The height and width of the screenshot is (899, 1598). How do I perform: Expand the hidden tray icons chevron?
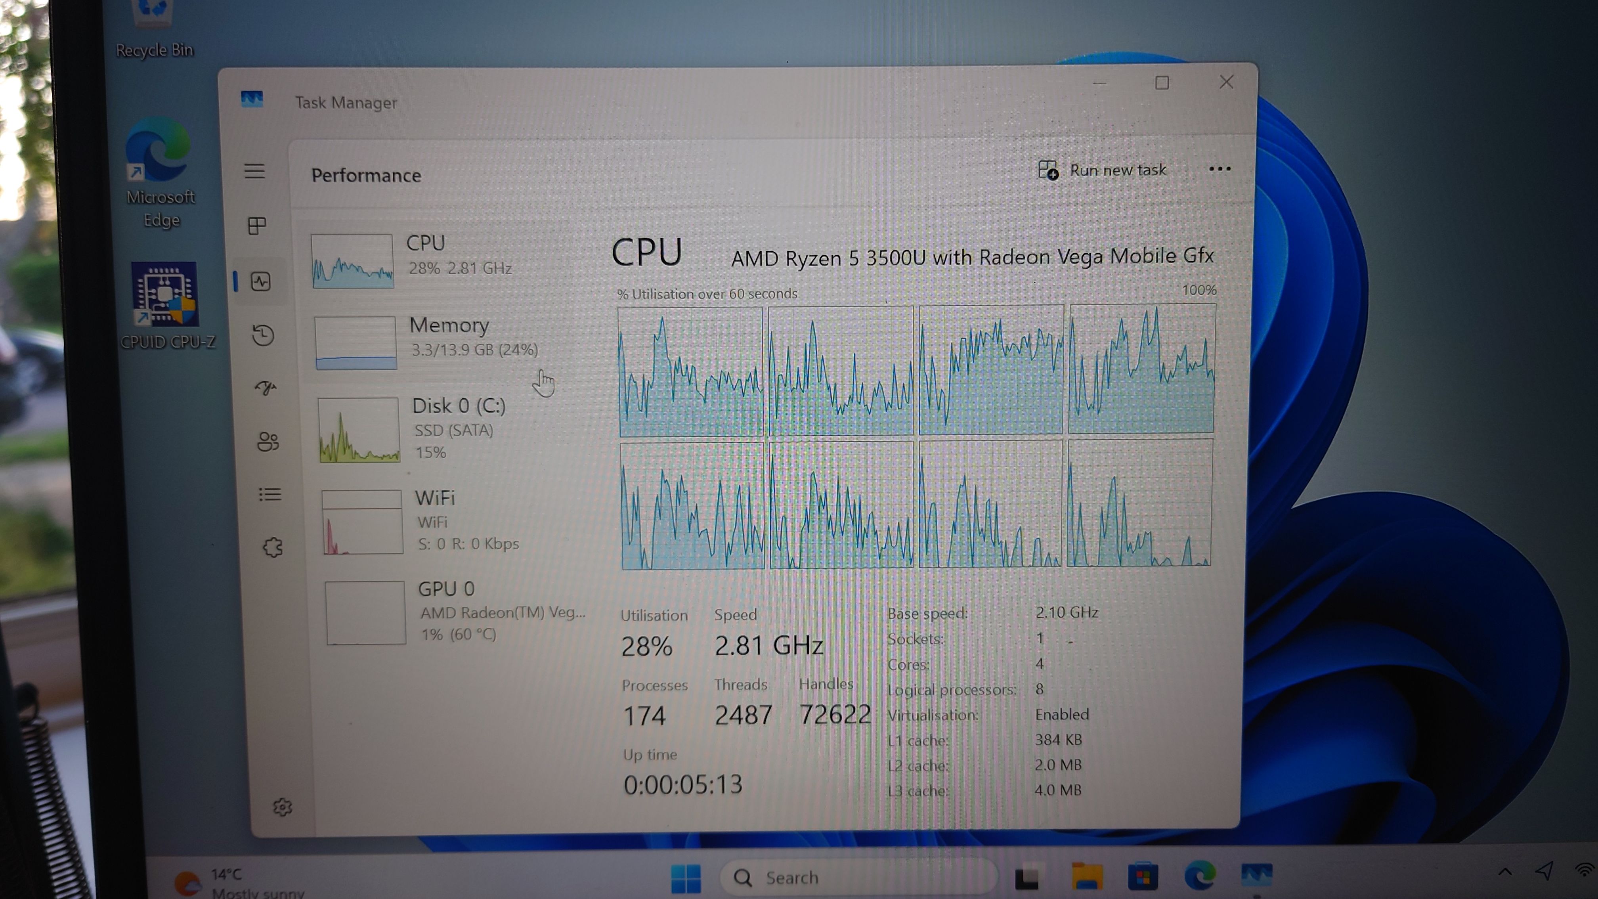(1504, 872)
